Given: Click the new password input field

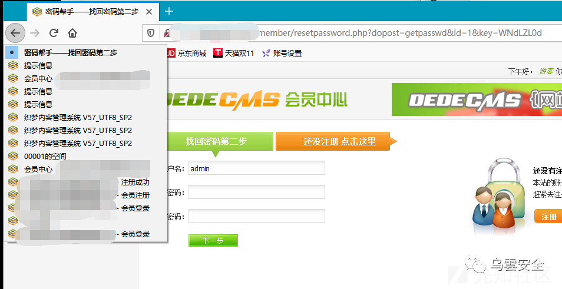Looking at the screenshot, I should [x=257, y=192].
